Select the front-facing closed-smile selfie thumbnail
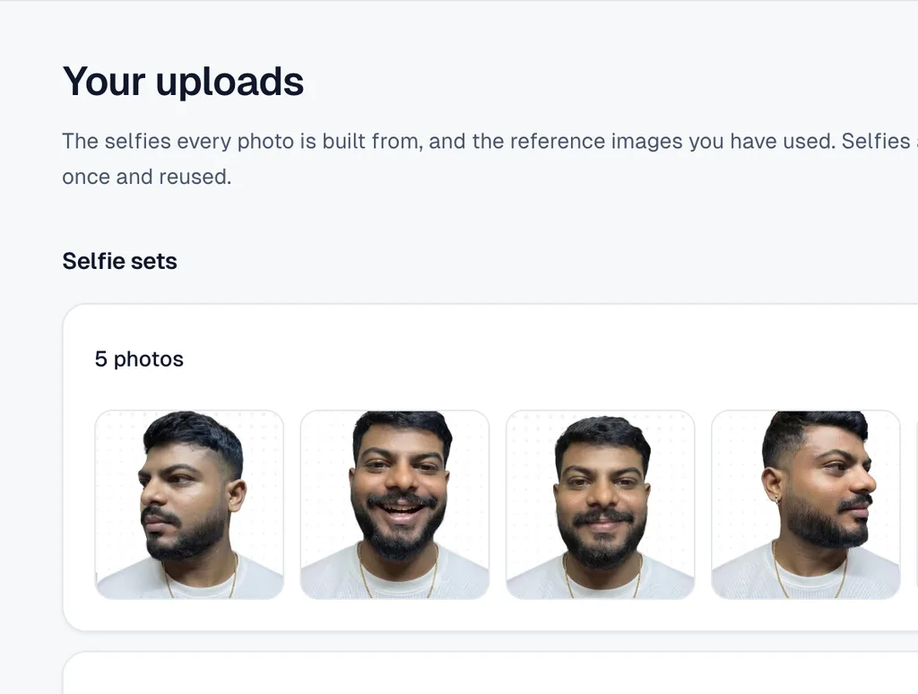Screen dimensions: 918x694 click(x=600, y=504)
